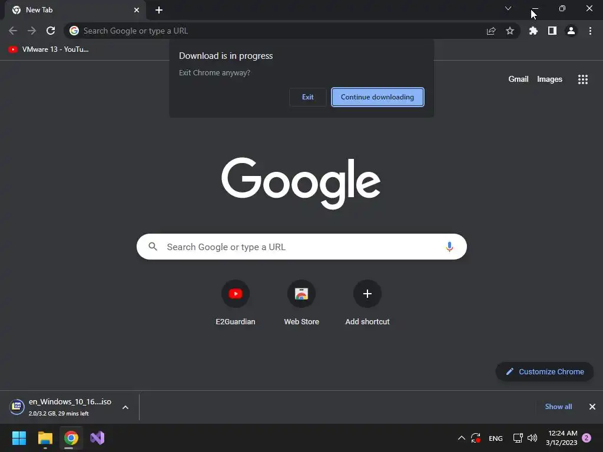This screenshot has height=452, width=603.
Task: Click the Google logo
Action: coord(301,183)
